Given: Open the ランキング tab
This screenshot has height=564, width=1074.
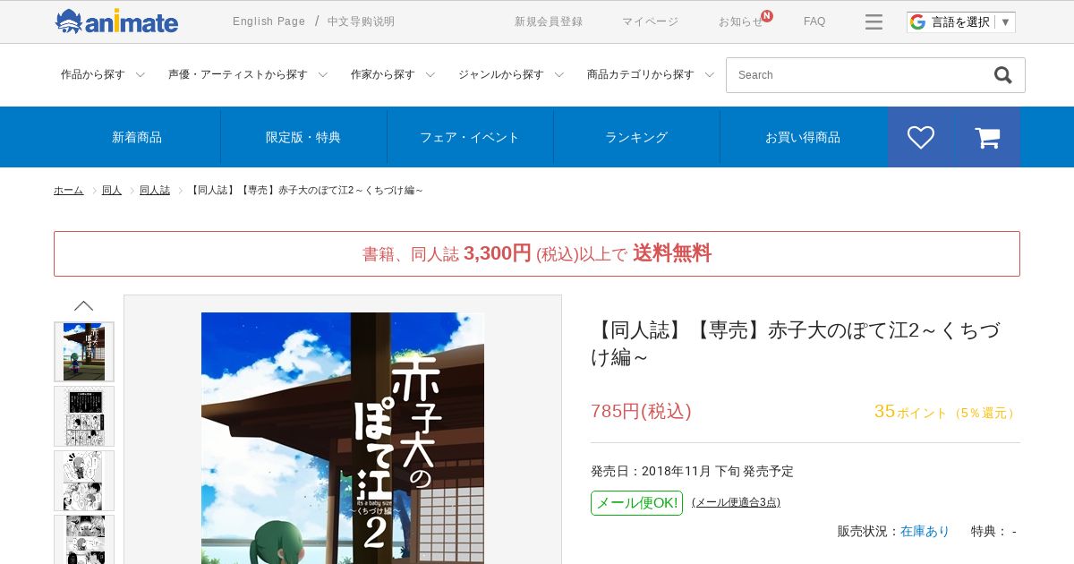Looking at the screenshot, I should 636,137.
